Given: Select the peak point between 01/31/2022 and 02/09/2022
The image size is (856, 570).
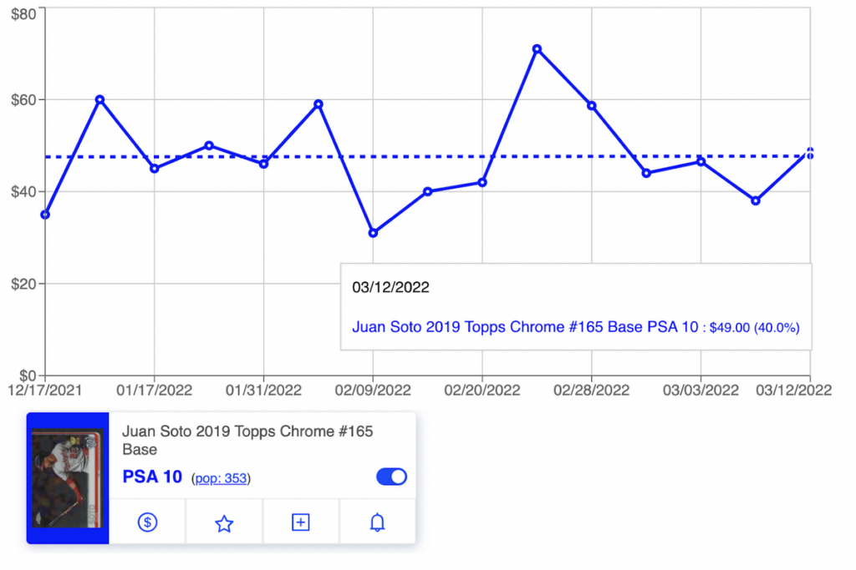Looking at the screenshot, I should 318,104.
